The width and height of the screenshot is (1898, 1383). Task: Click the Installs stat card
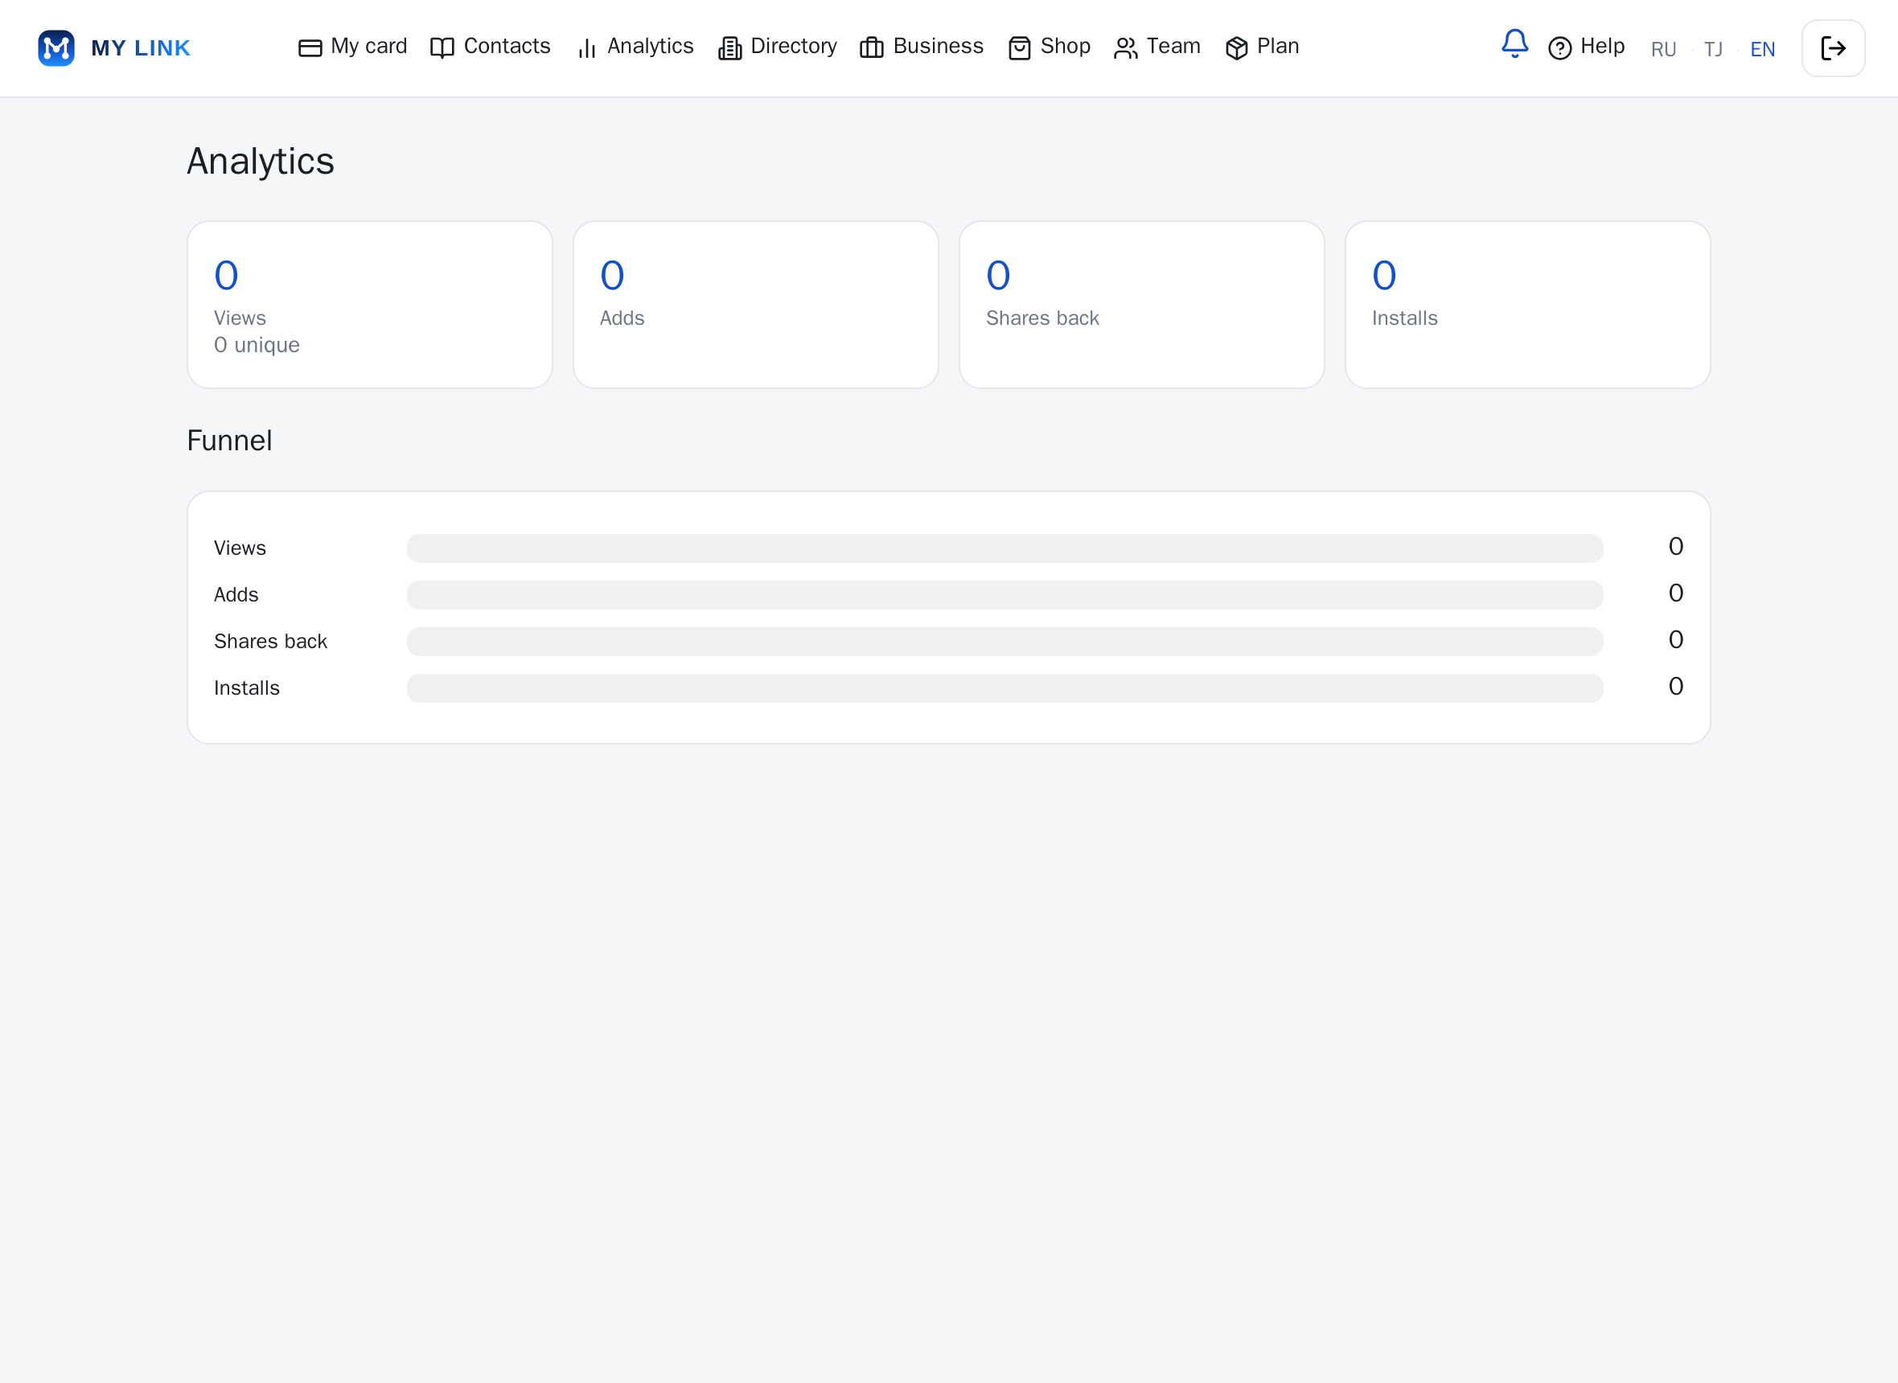(x=1528, y=305)
